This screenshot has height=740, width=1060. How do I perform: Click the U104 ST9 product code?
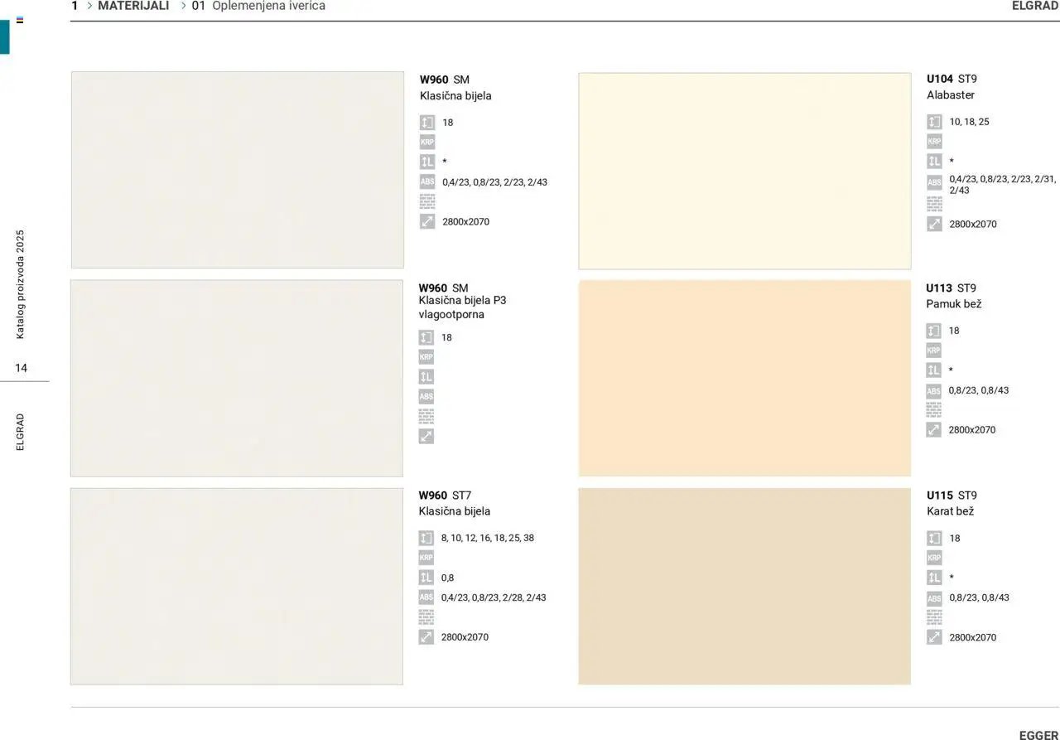pos(952,79)
